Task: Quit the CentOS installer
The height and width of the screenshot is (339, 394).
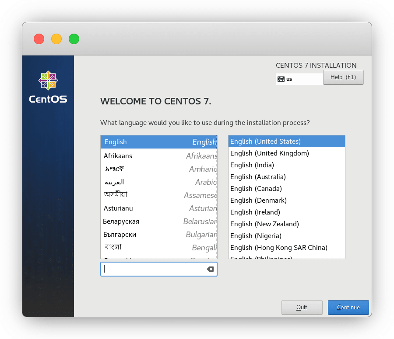Action: click(302, 308)
